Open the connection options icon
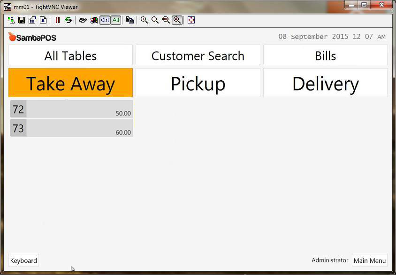Screen dimensions: 396x275 coord(32,20)
